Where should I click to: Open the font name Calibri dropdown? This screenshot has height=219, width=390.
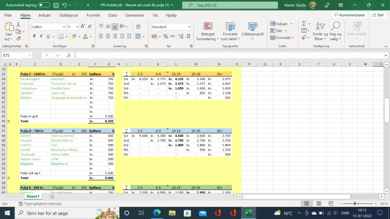click(64, 27)
